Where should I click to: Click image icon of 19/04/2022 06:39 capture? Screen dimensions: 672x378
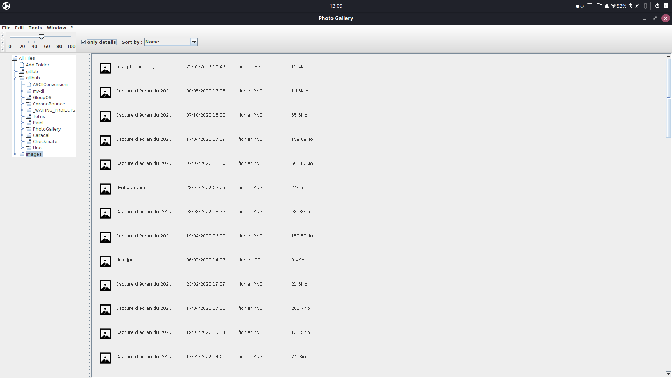(x=105, y=237)
